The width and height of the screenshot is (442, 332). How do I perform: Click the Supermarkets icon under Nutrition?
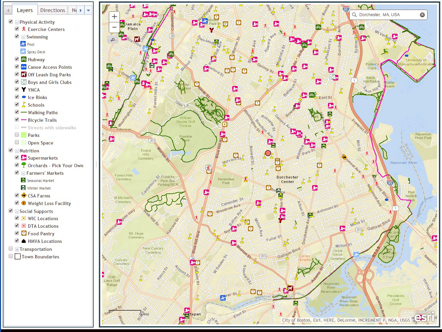24,158
